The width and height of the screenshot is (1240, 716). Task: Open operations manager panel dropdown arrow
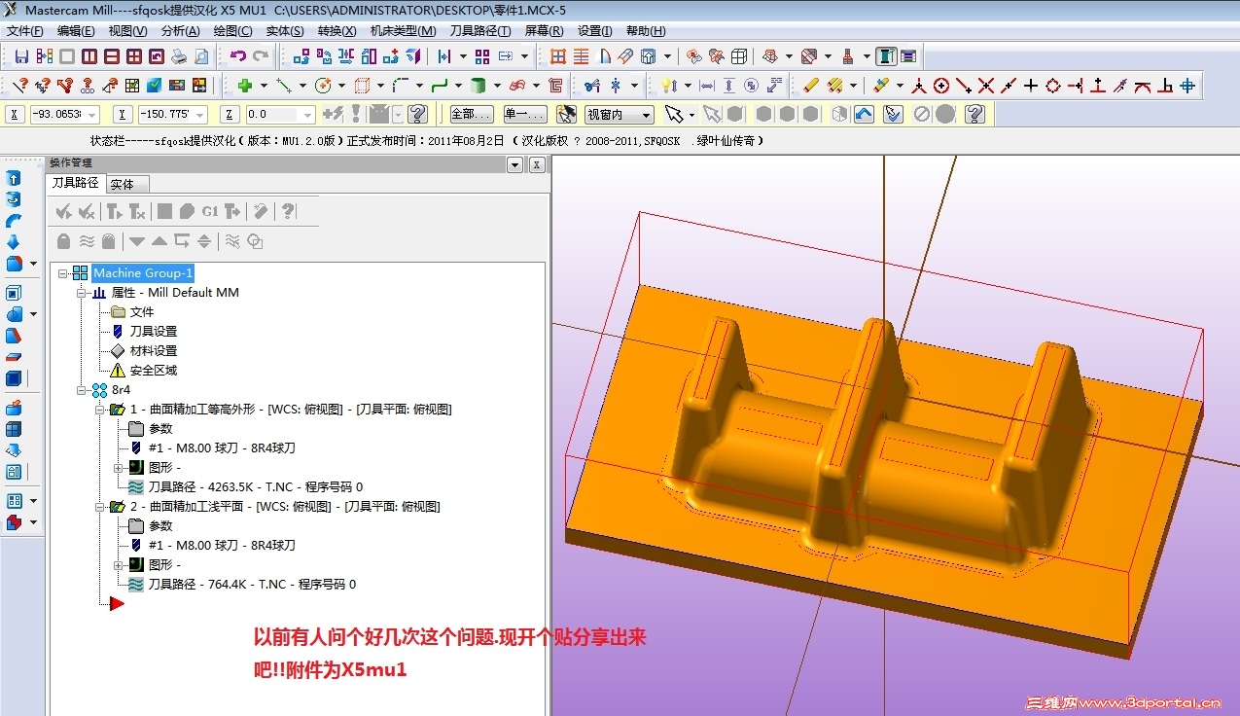pos(516,165)
